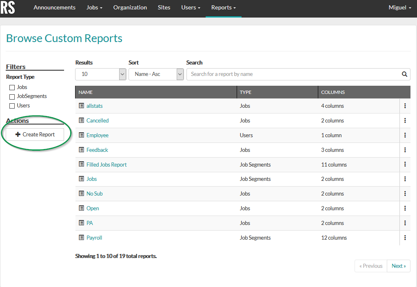Check the JobSegments filter checkbox
The width and height of the screenshot is (417, 287).
pos(12,96)
